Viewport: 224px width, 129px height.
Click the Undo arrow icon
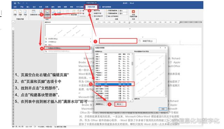[19, 3]
